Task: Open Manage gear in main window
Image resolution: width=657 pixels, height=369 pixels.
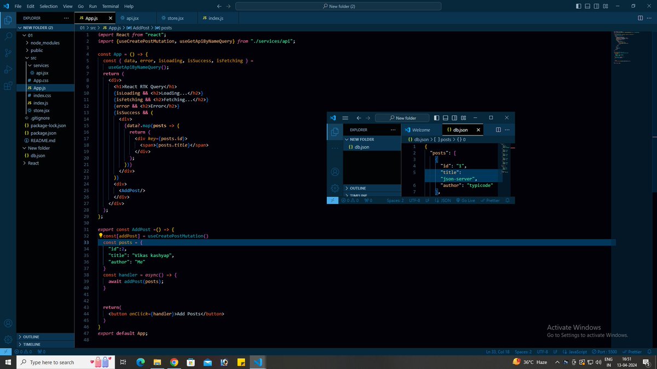Action: [x=8, y=339]
